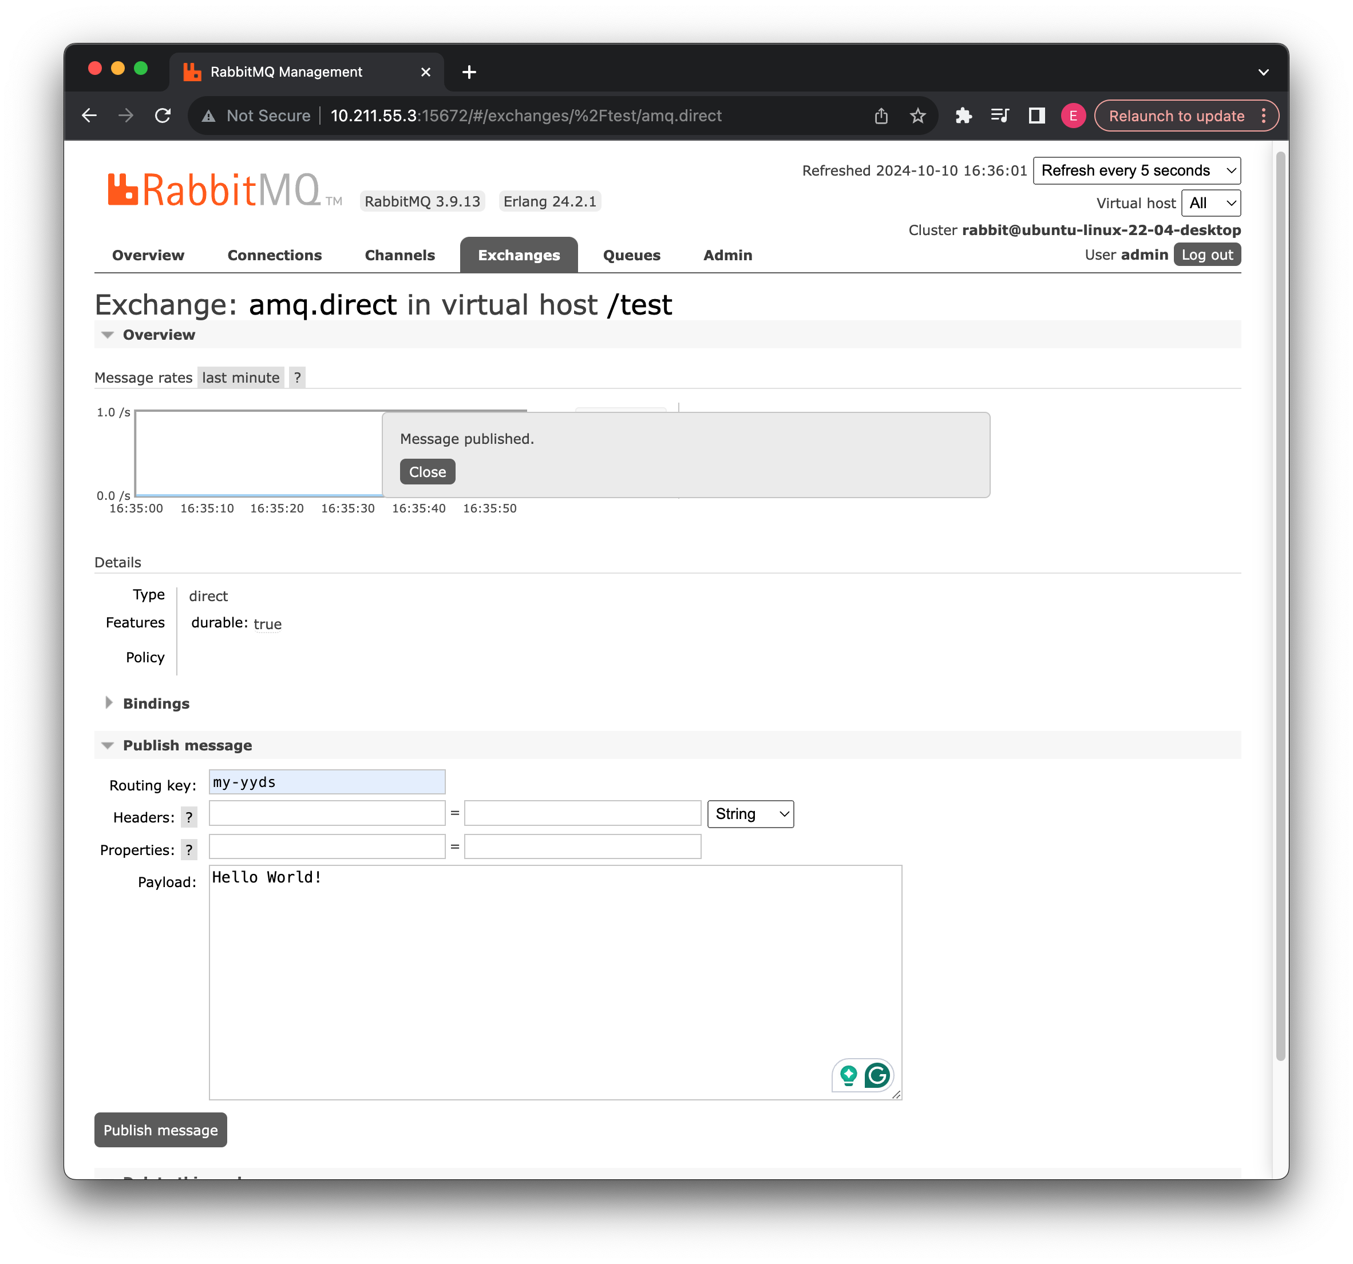Click the Publish message button

tap(161, 1130)
